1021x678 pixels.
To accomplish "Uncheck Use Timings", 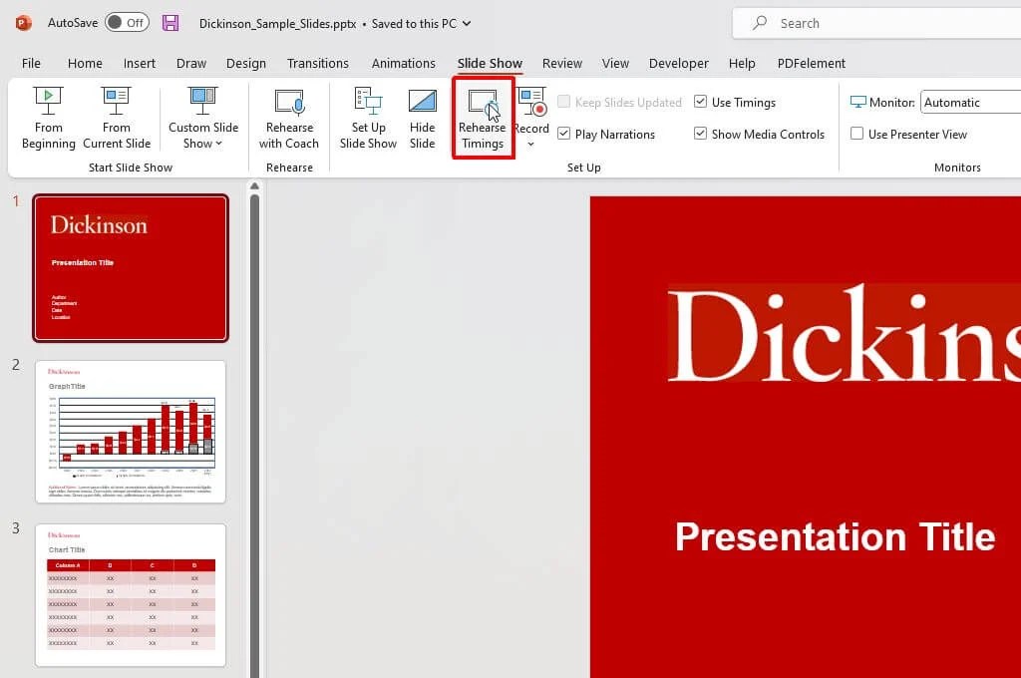I will (702, 102).
